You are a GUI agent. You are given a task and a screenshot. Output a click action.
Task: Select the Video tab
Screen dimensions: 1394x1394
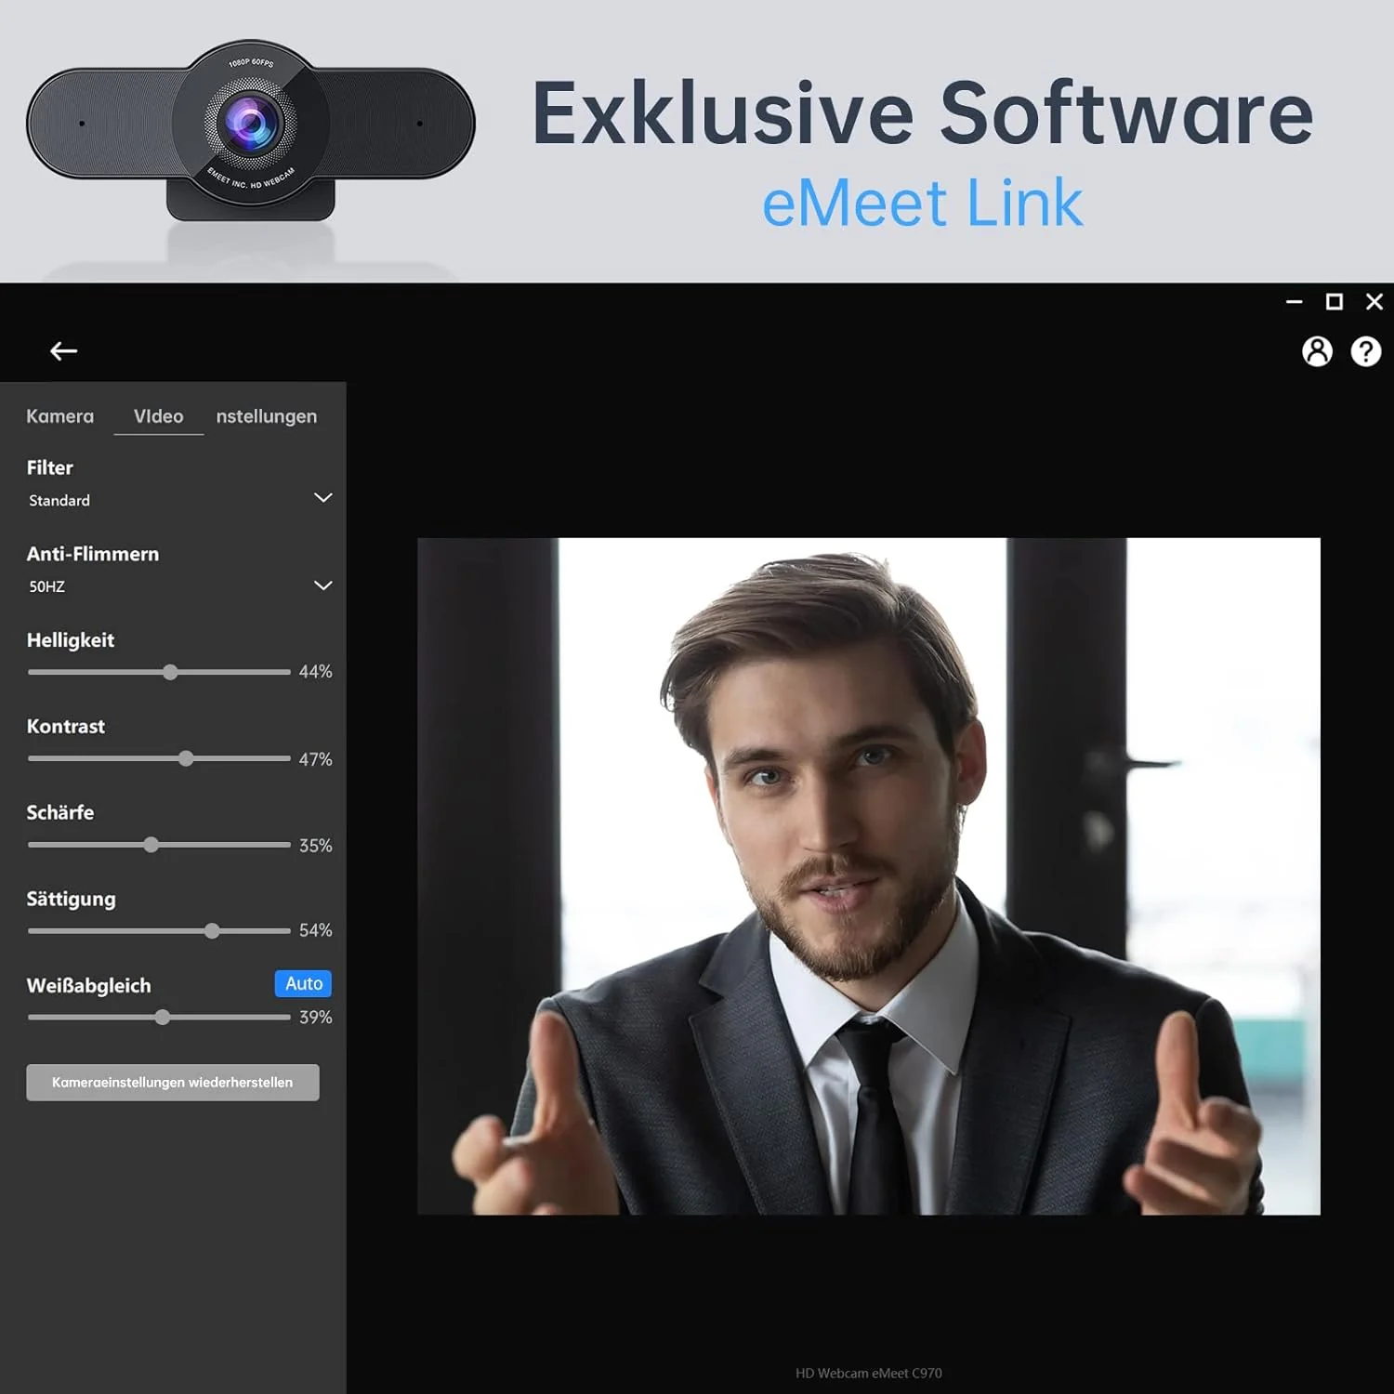click(x=159, y=416)
